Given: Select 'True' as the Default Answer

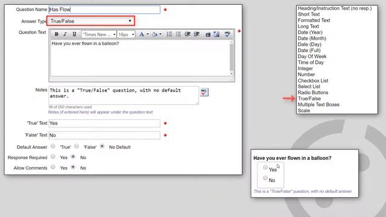Looking at the screenshot, I should pyautogui.click(x=53, y=146).
